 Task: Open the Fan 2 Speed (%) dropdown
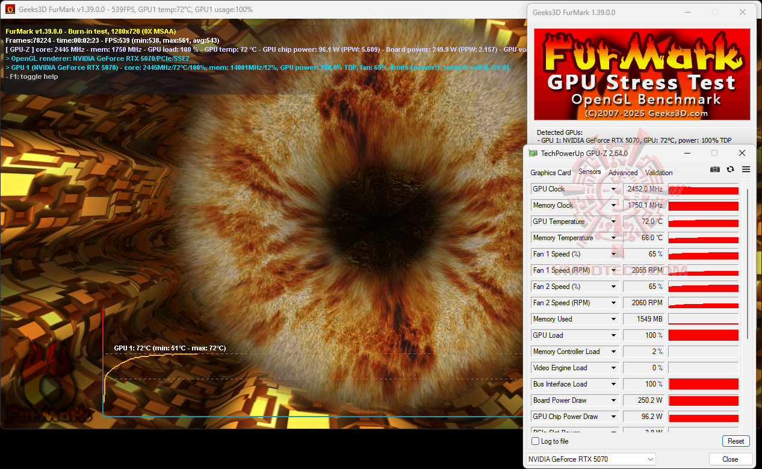[613, 287]
